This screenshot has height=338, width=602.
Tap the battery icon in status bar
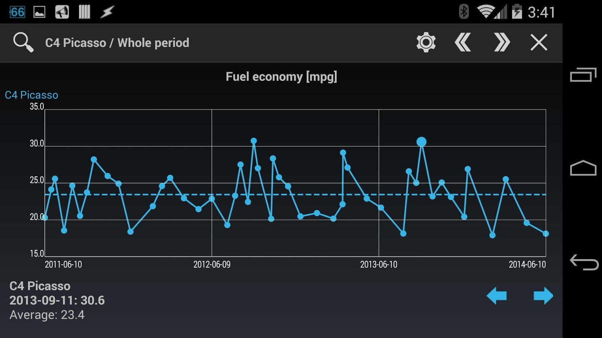click(517, 12)
